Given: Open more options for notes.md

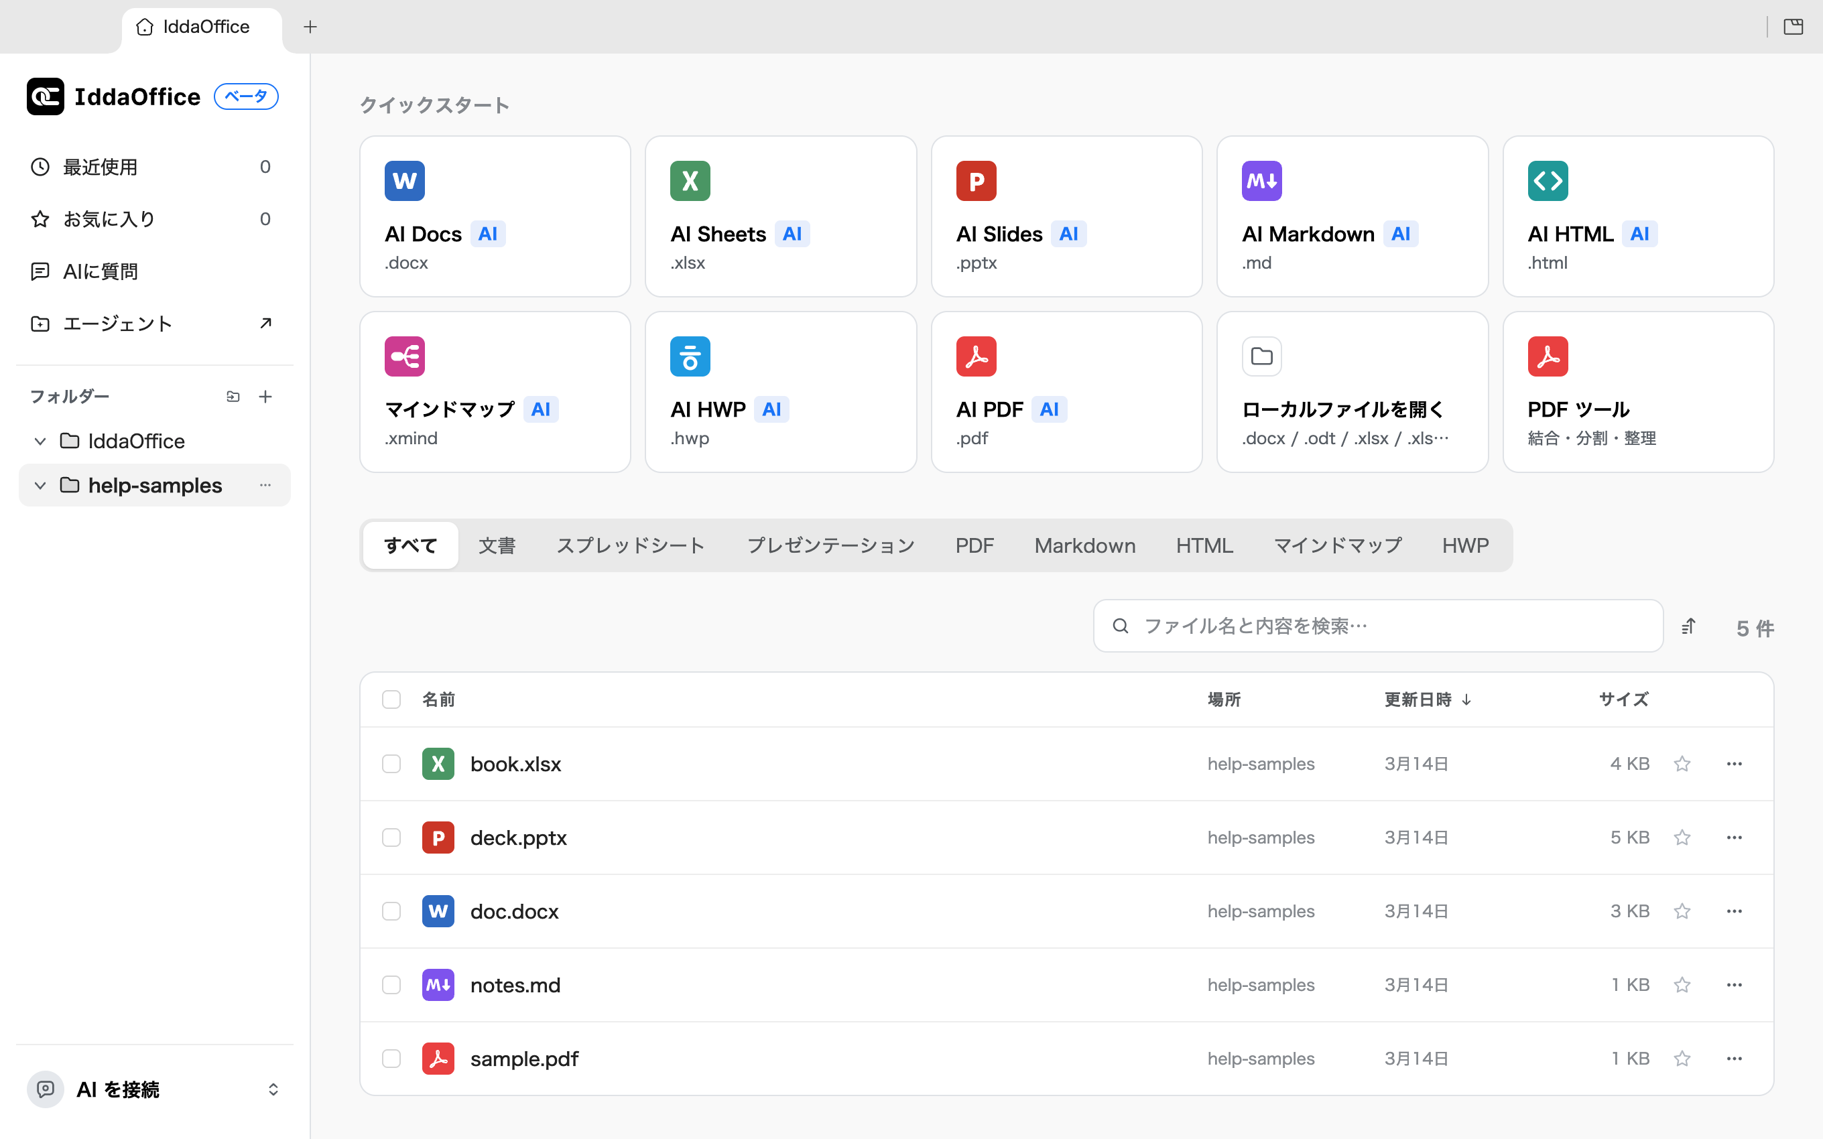Looking at the screenshot, I should click(x=1734, y=986).
